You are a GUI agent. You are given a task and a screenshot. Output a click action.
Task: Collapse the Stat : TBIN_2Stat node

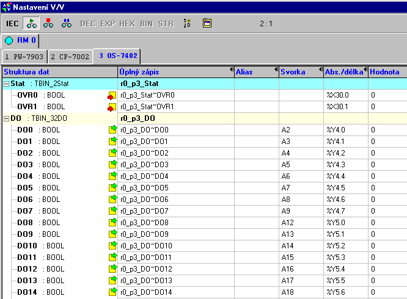7,84
